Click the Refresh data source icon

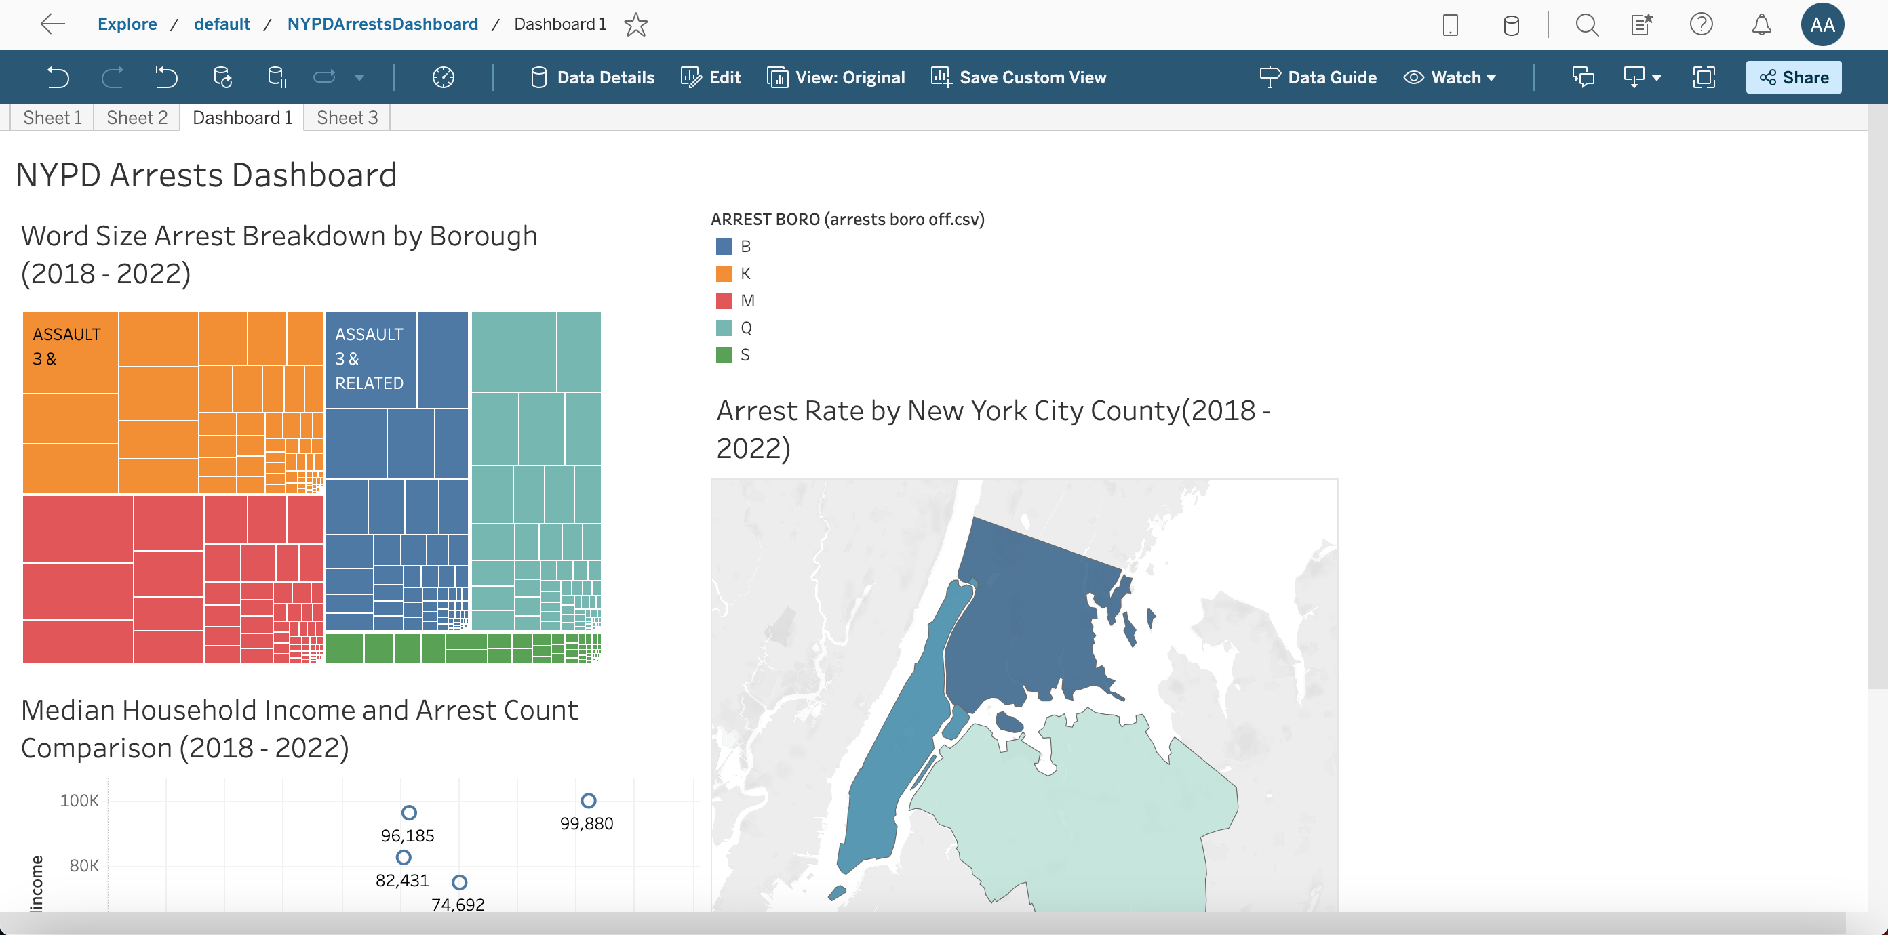coord(222,77)
